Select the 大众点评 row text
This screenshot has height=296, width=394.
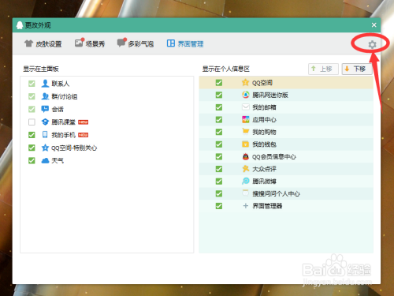pyautogui.click(x=264, y=169)
